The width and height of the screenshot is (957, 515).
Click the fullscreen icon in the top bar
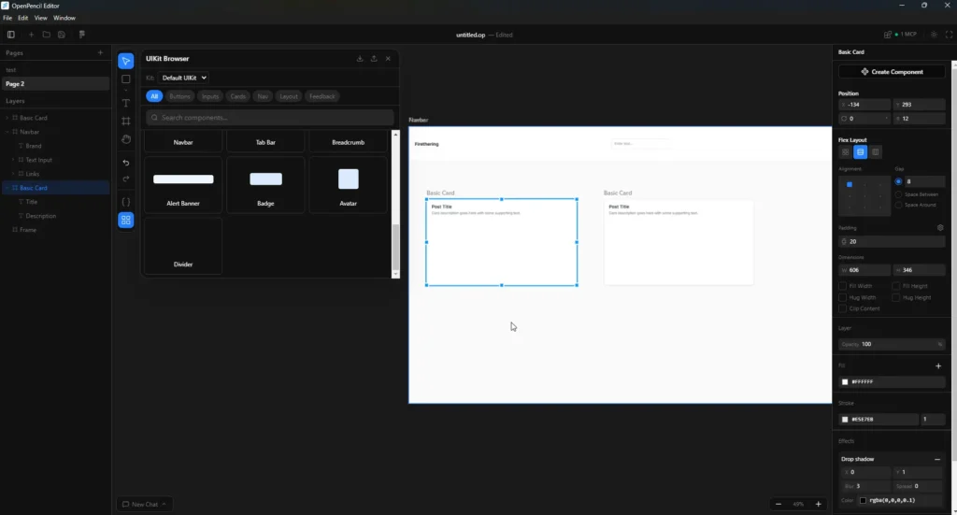(949, 35)
